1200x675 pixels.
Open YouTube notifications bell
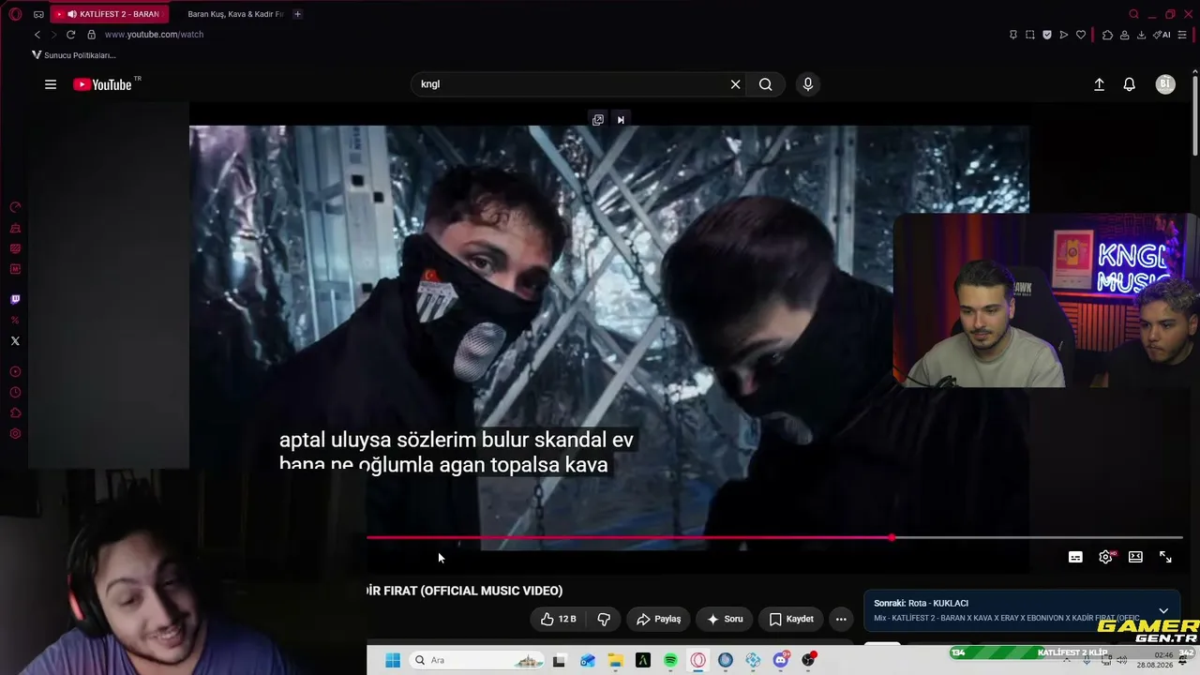point(1130,84)
